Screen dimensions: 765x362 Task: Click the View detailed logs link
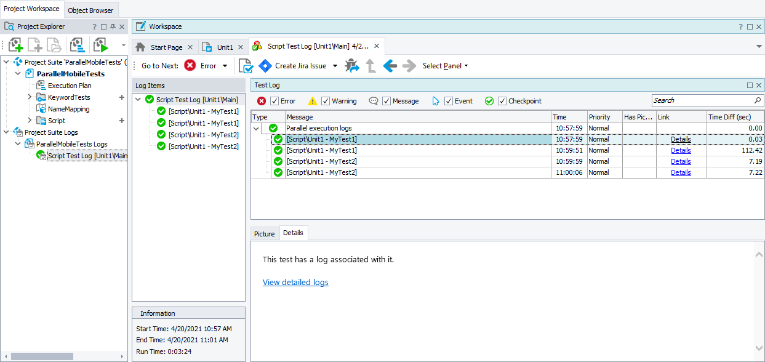295,282
